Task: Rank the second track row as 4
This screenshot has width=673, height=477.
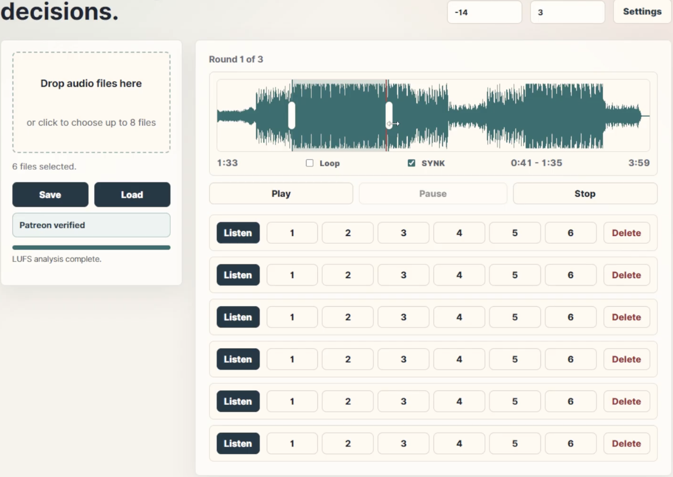Action: pyautogui.click(x=459, y=275)
